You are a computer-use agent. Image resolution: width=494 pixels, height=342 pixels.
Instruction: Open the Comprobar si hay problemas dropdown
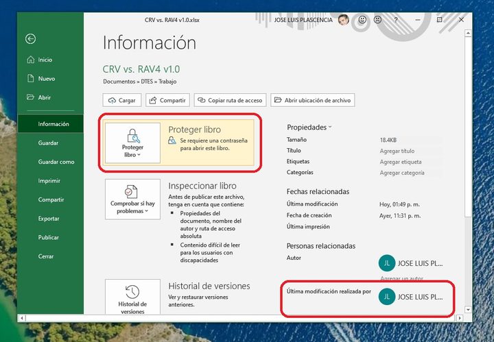pos(132,199)
